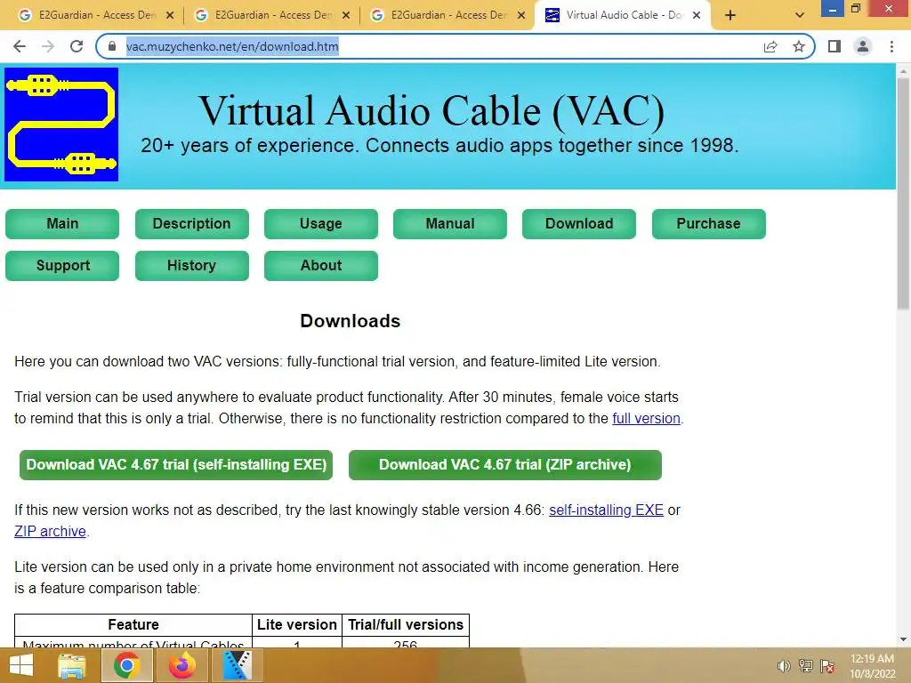Click the Downloads heading
911x683 pixels.
click(351, 321)
